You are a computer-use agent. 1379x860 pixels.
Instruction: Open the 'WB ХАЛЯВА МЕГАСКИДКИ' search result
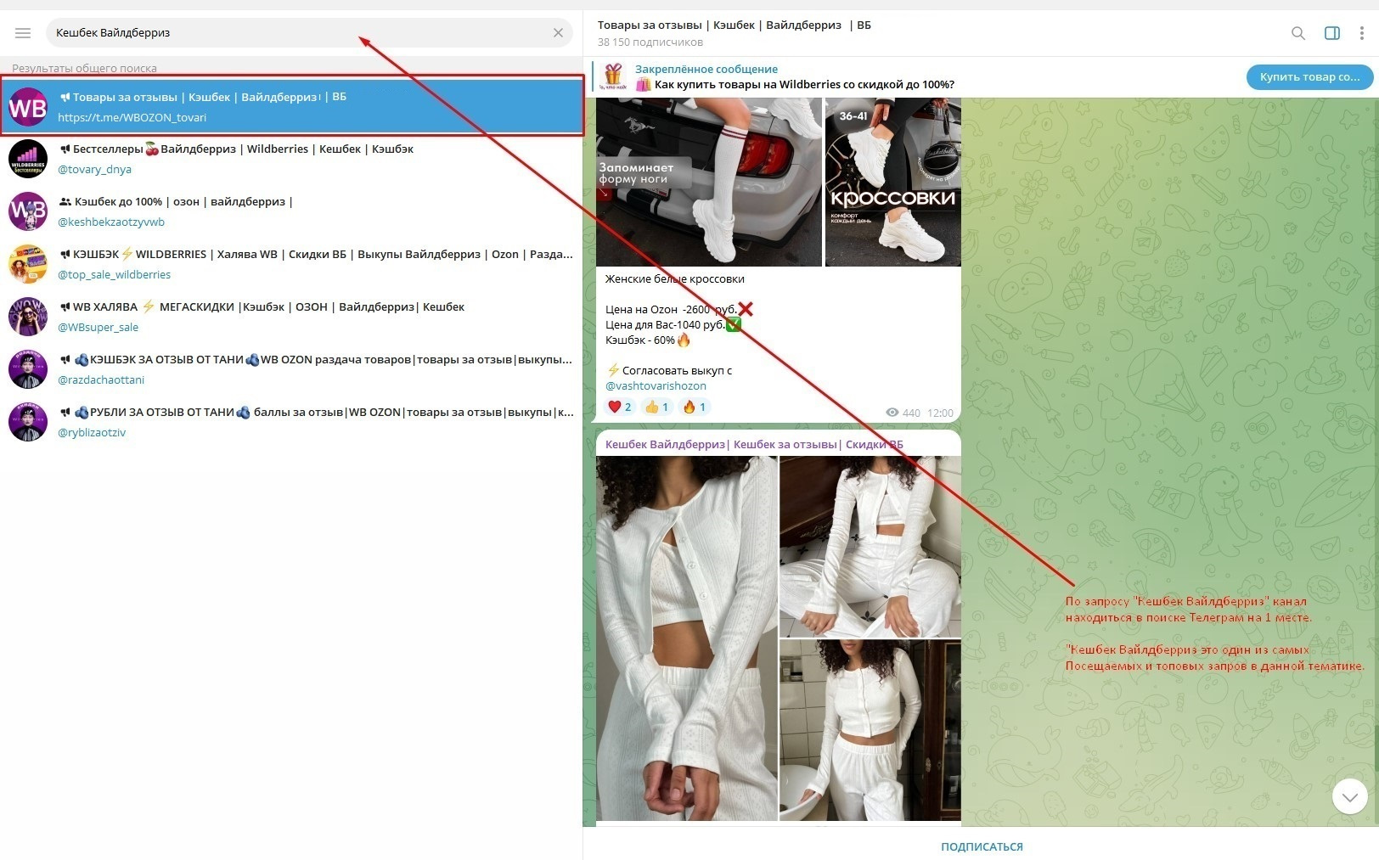tap(291, 317)
